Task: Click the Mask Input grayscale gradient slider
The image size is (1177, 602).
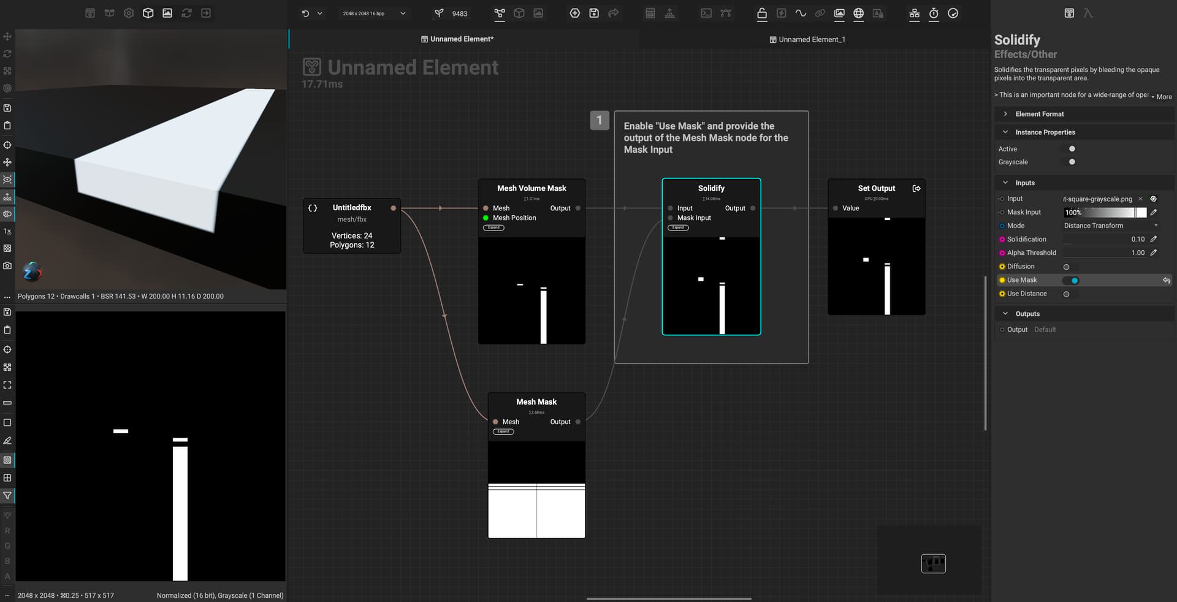Action: pyautogui.click(x=1104, y=212)
